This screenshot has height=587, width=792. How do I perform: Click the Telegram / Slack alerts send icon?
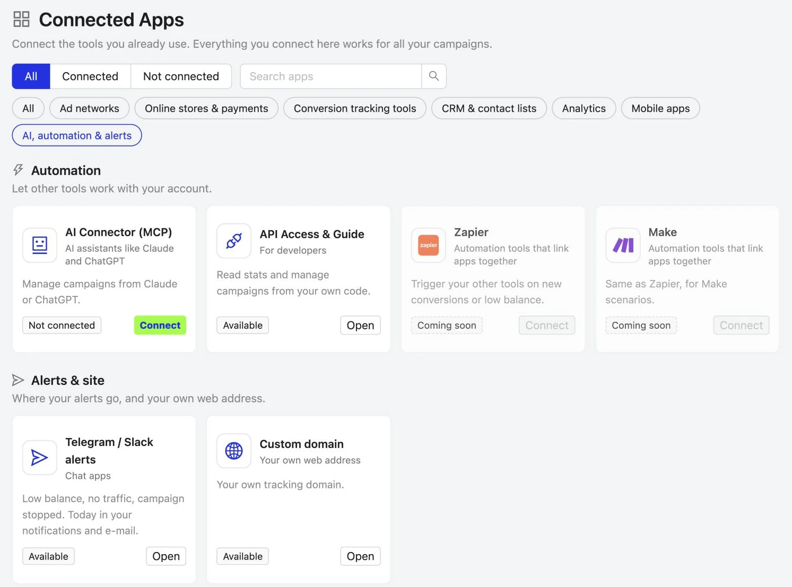click(x=40, y=458)
